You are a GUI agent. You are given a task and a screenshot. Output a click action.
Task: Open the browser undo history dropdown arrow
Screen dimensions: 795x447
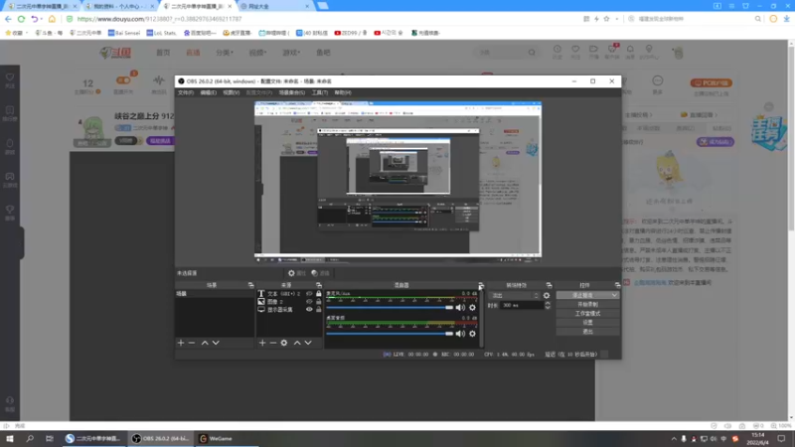(x=42, y=19)
